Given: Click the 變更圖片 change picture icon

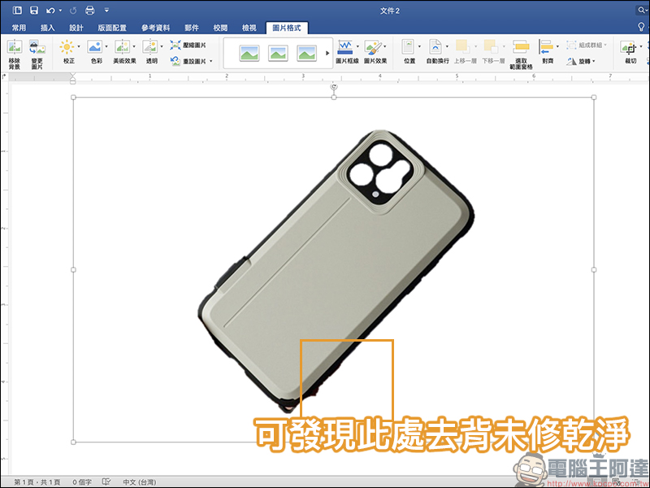Looking at the screenshot, I should [37, 49].
